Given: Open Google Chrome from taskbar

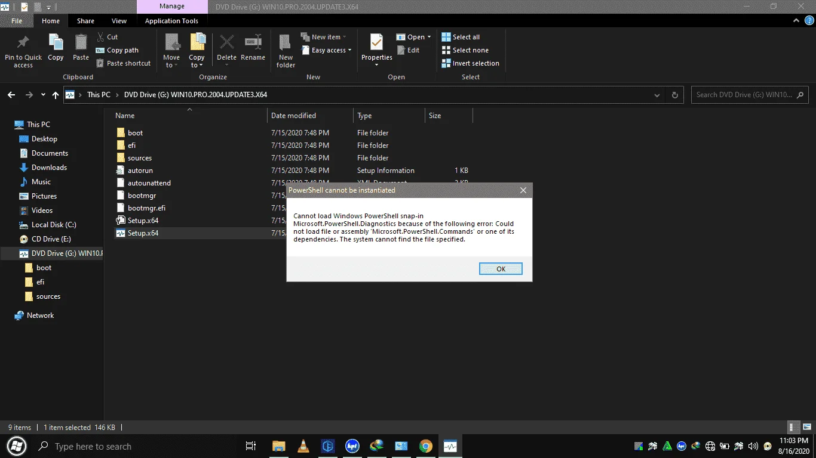Looking at the screenshot, I should (425, 446).
